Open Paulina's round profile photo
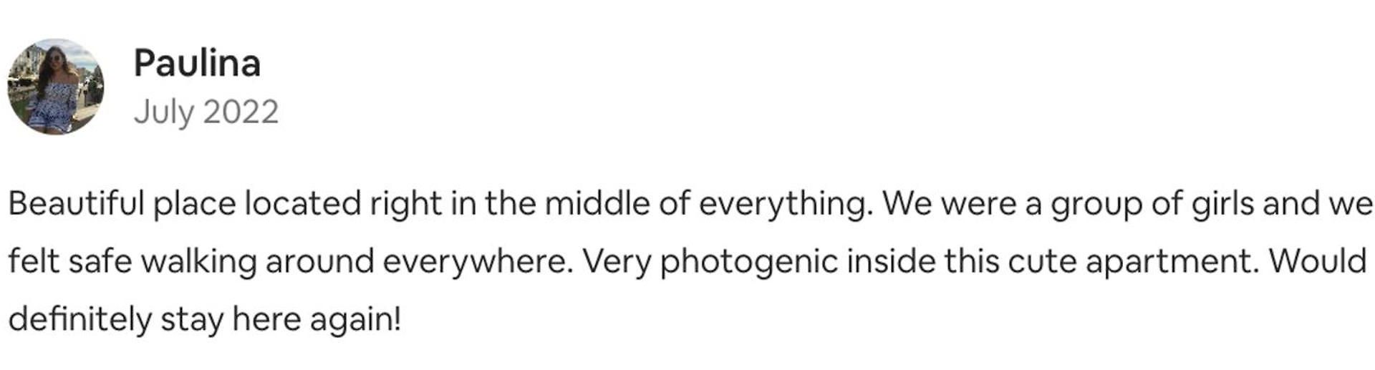The width and height of the screenshot is (1375, 370). click(x=55, y=87)
